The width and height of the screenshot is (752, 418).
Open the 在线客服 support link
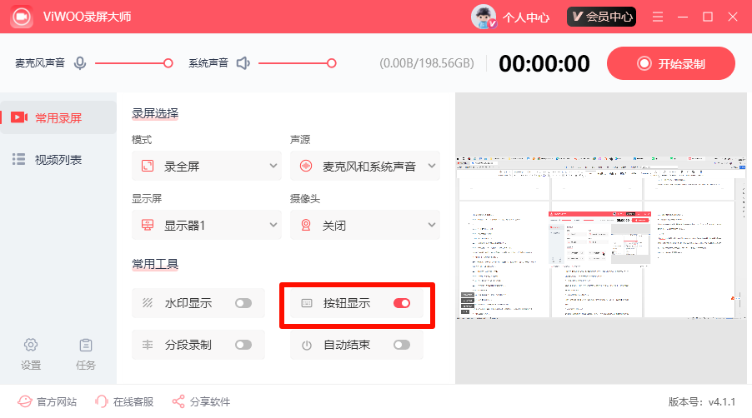coord(124,401)
